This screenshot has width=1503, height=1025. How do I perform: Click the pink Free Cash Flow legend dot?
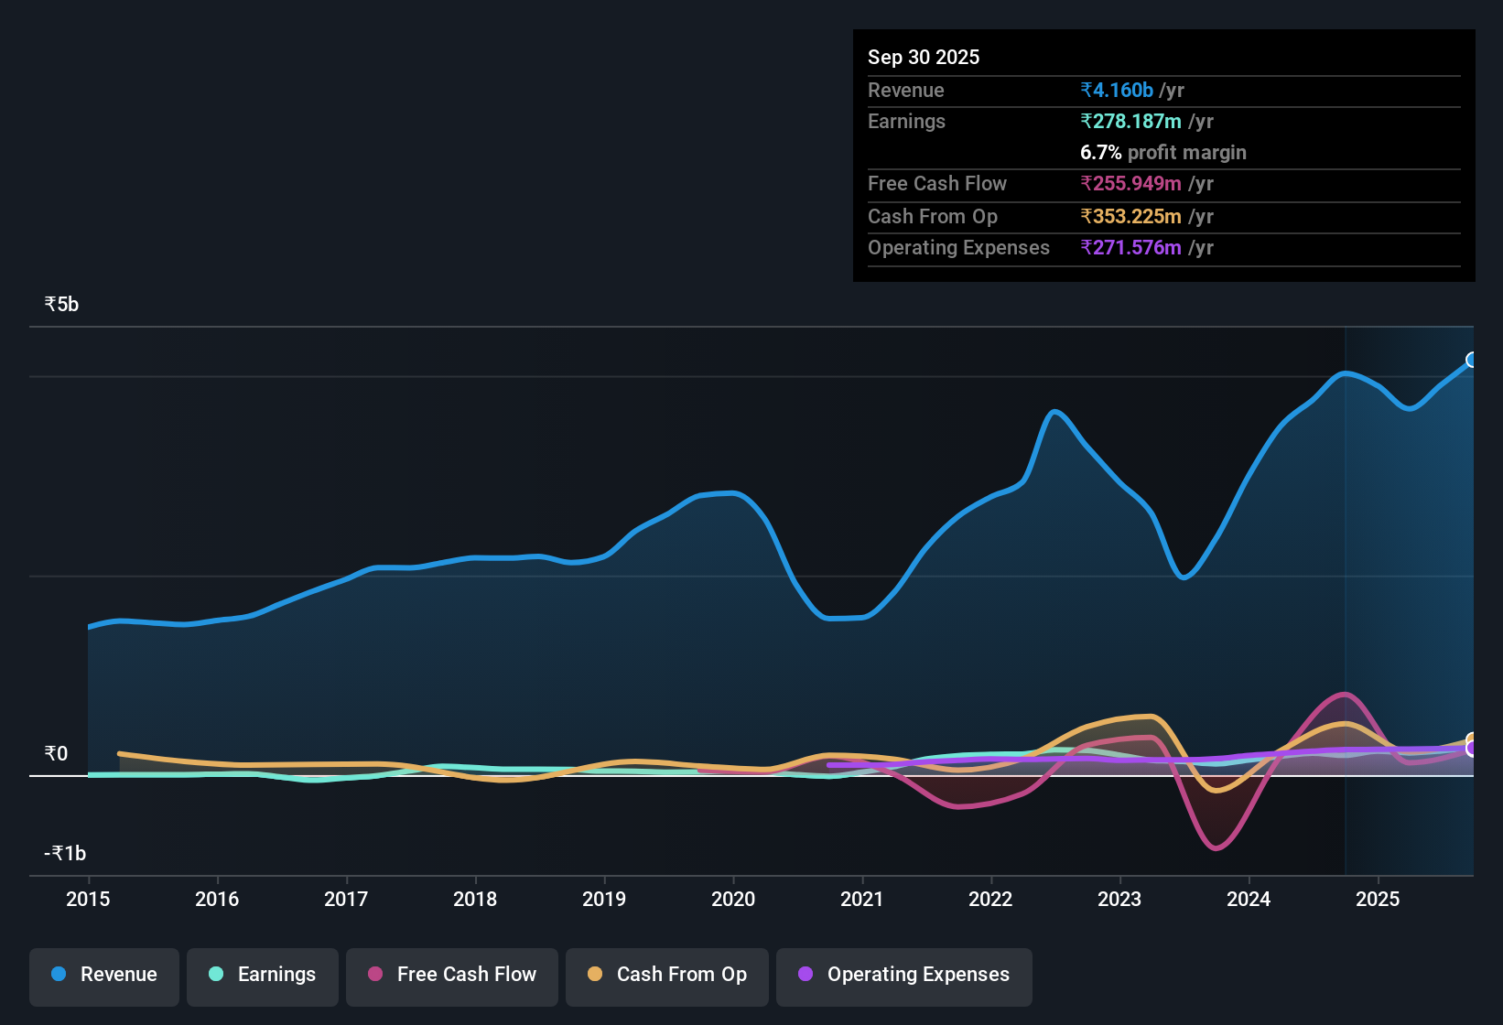(x=375, y=975)
